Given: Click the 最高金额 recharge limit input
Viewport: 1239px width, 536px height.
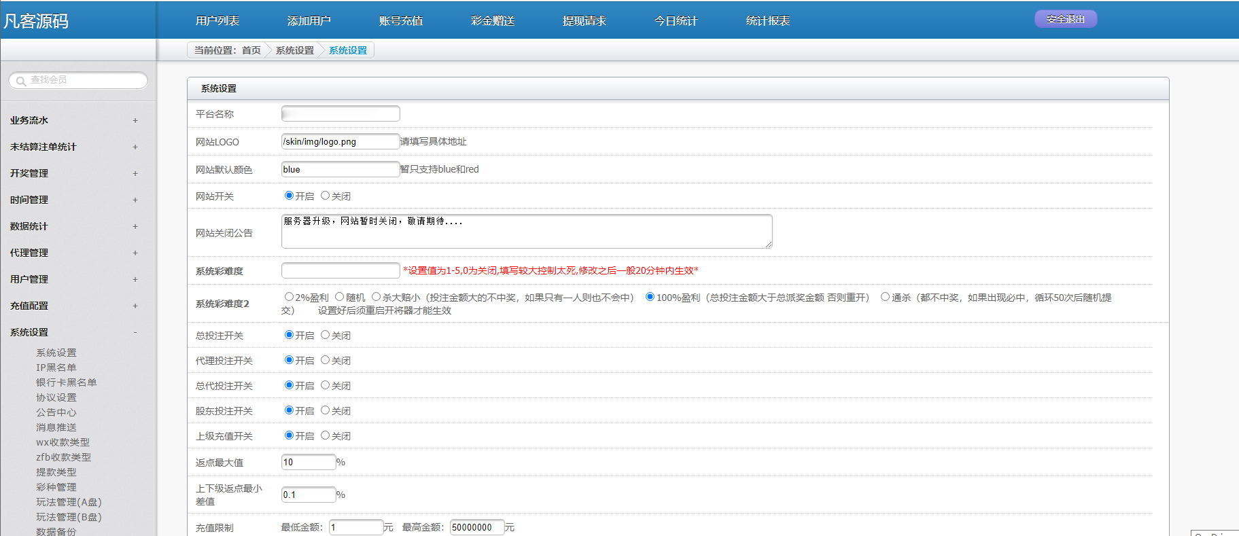Looking at the screenshot, I should click(477, 527).
